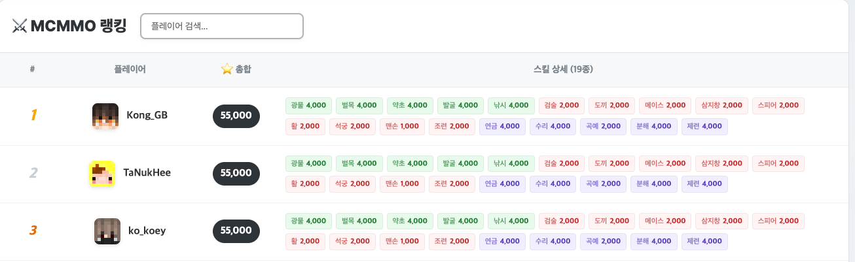Image resolution: width=855 pixels, height=262 pixels.
Task: Open Kong_GB's player avatar
Action: coord(105,116)
